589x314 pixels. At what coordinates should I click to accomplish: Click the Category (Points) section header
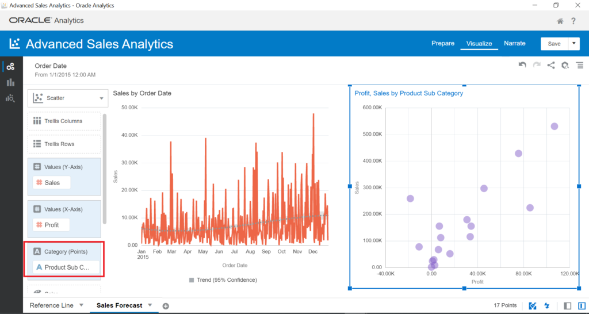pos(66,251)
